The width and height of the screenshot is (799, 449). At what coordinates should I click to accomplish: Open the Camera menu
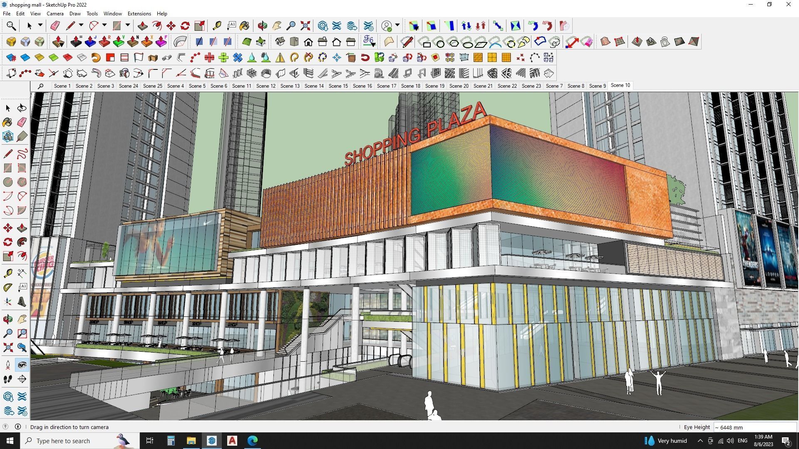point(55,14)
